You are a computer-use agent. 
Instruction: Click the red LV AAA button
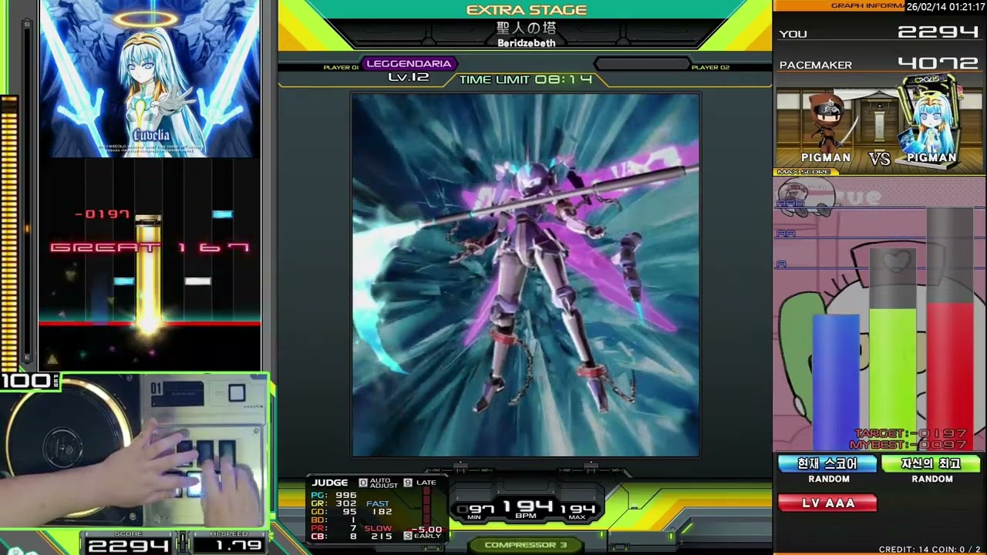point(827,503)
